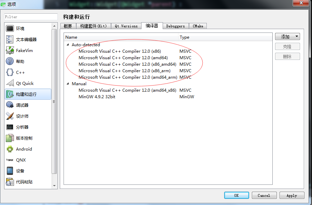Click the Qt logo in the title bar
The width and height of the screenshot is (312, 205).
click(3, 4)
